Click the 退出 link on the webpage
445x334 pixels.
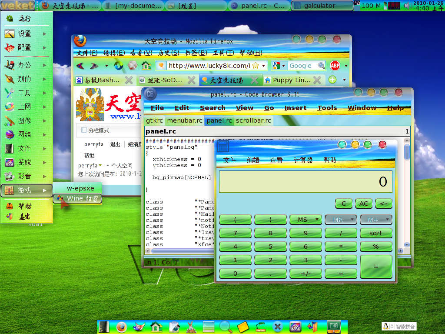[x=115, y=144]
